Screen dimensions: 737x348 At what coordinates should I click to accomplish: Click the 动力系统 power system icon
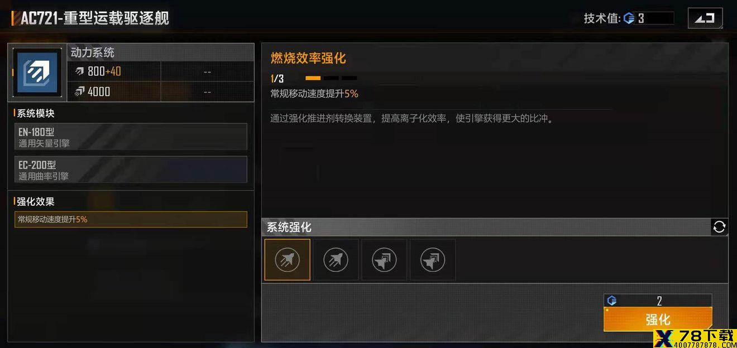pyautogui.click(x=37, y=72)
